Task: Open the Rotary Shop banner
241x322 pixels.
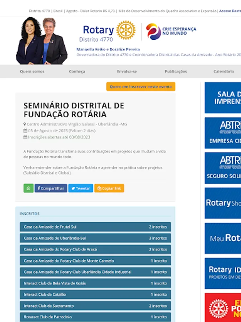Action: (223, 203)
